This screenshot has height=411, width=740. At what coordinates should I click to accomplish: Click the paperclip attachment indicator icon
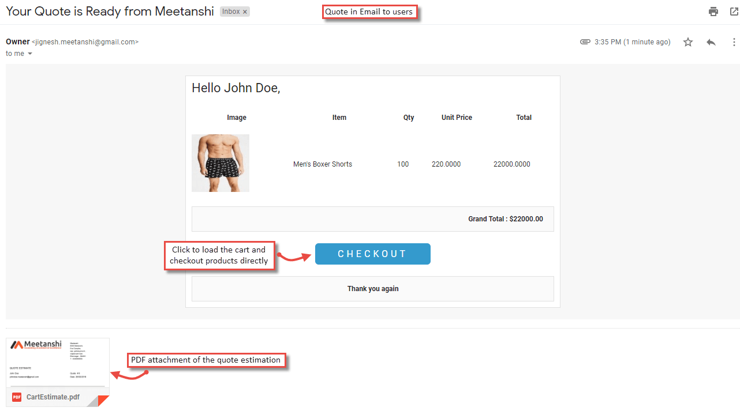585,42
